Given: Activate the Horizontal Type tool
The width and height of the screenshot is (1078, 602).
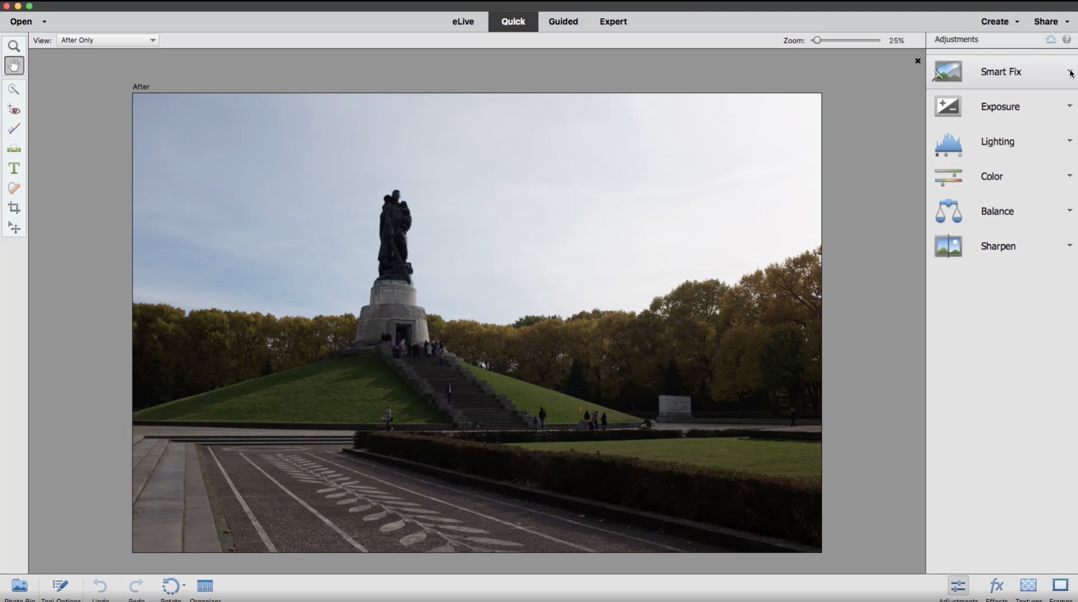Looking at the screenshot, I should [14, 168].
